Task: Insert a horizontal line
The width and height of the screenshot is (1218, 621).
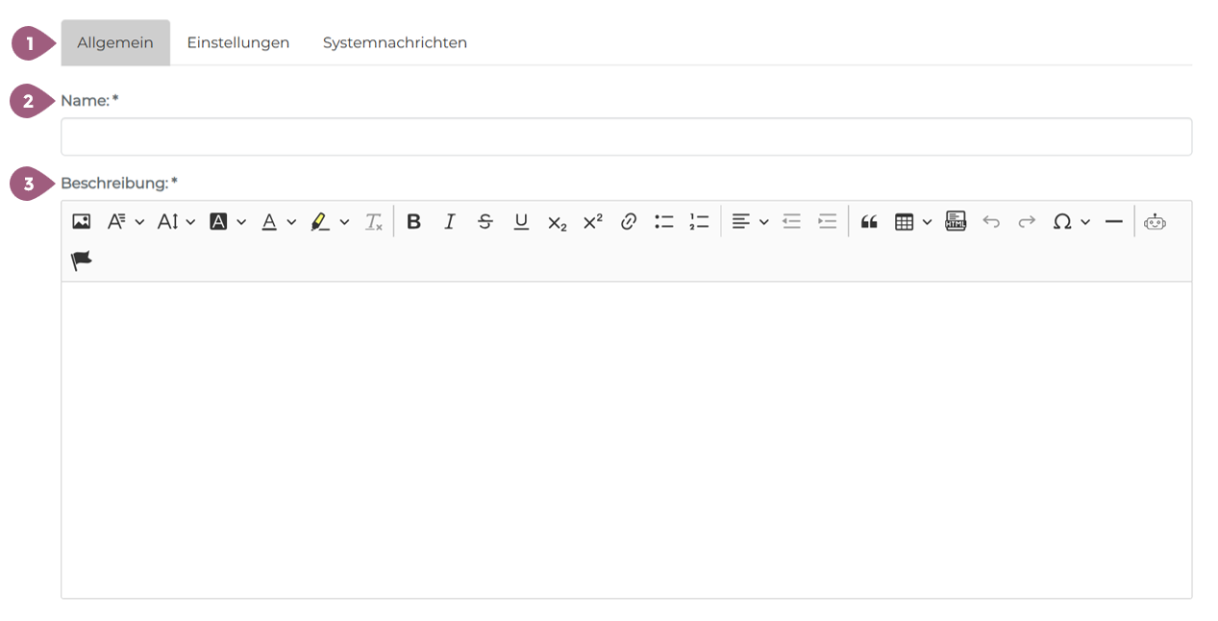Action: 1113,222
